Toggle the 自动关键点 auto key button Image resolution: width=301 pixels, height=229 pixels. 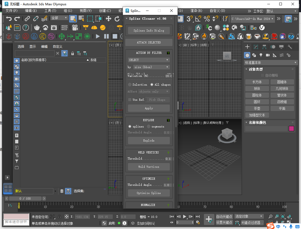click(x=224, y=217)
